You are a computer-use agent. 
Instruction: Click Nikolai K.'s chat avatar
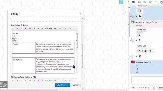pyautogui.click(x=132, y=22)
